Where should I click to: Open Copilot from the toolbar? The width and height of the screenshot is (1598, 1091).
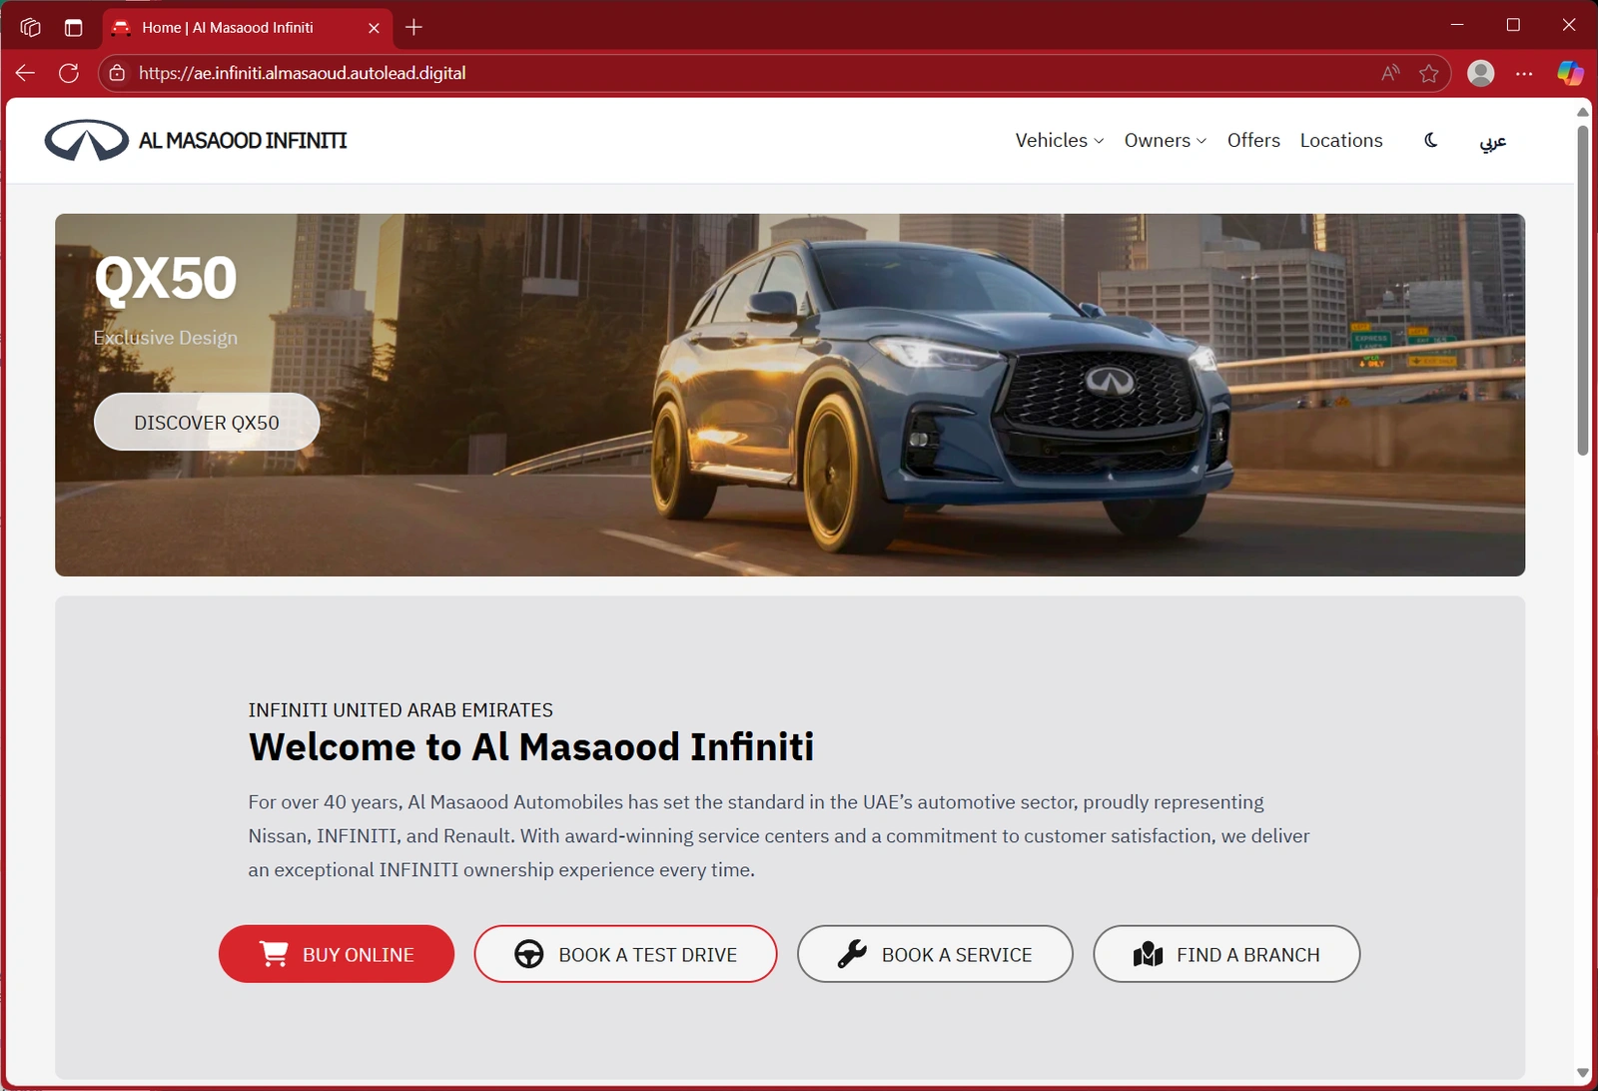coord(1569,72)
